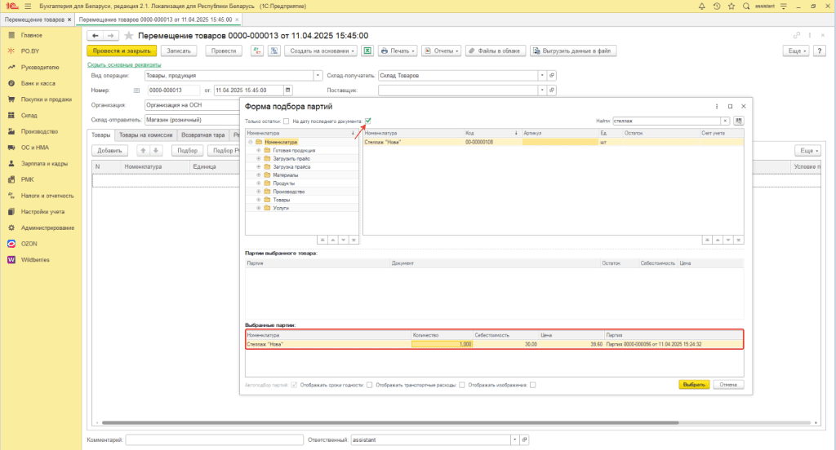Screen dimensions: 836x450
Task: Switch to the Товары на комиссии tab
Action: (x=145, y=135)
